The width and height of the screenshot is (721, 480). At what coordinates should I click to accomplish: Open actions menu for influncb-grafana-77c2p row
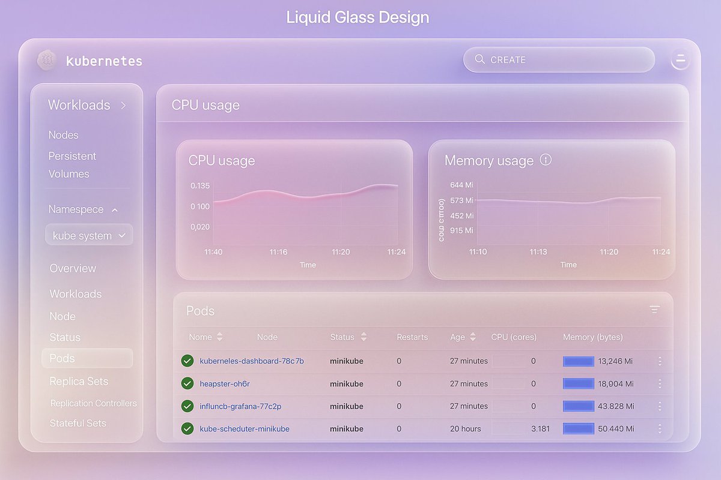click(660, 406)
